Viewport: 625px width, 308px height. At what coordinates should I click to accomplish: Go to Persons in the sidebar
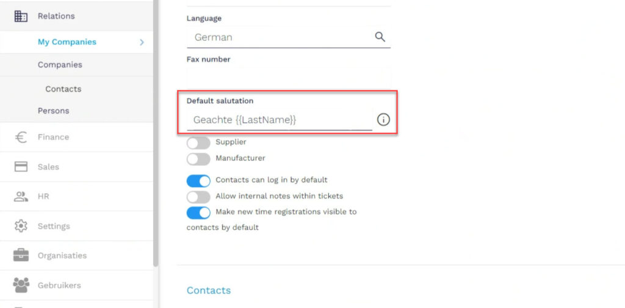pos(54,111)
